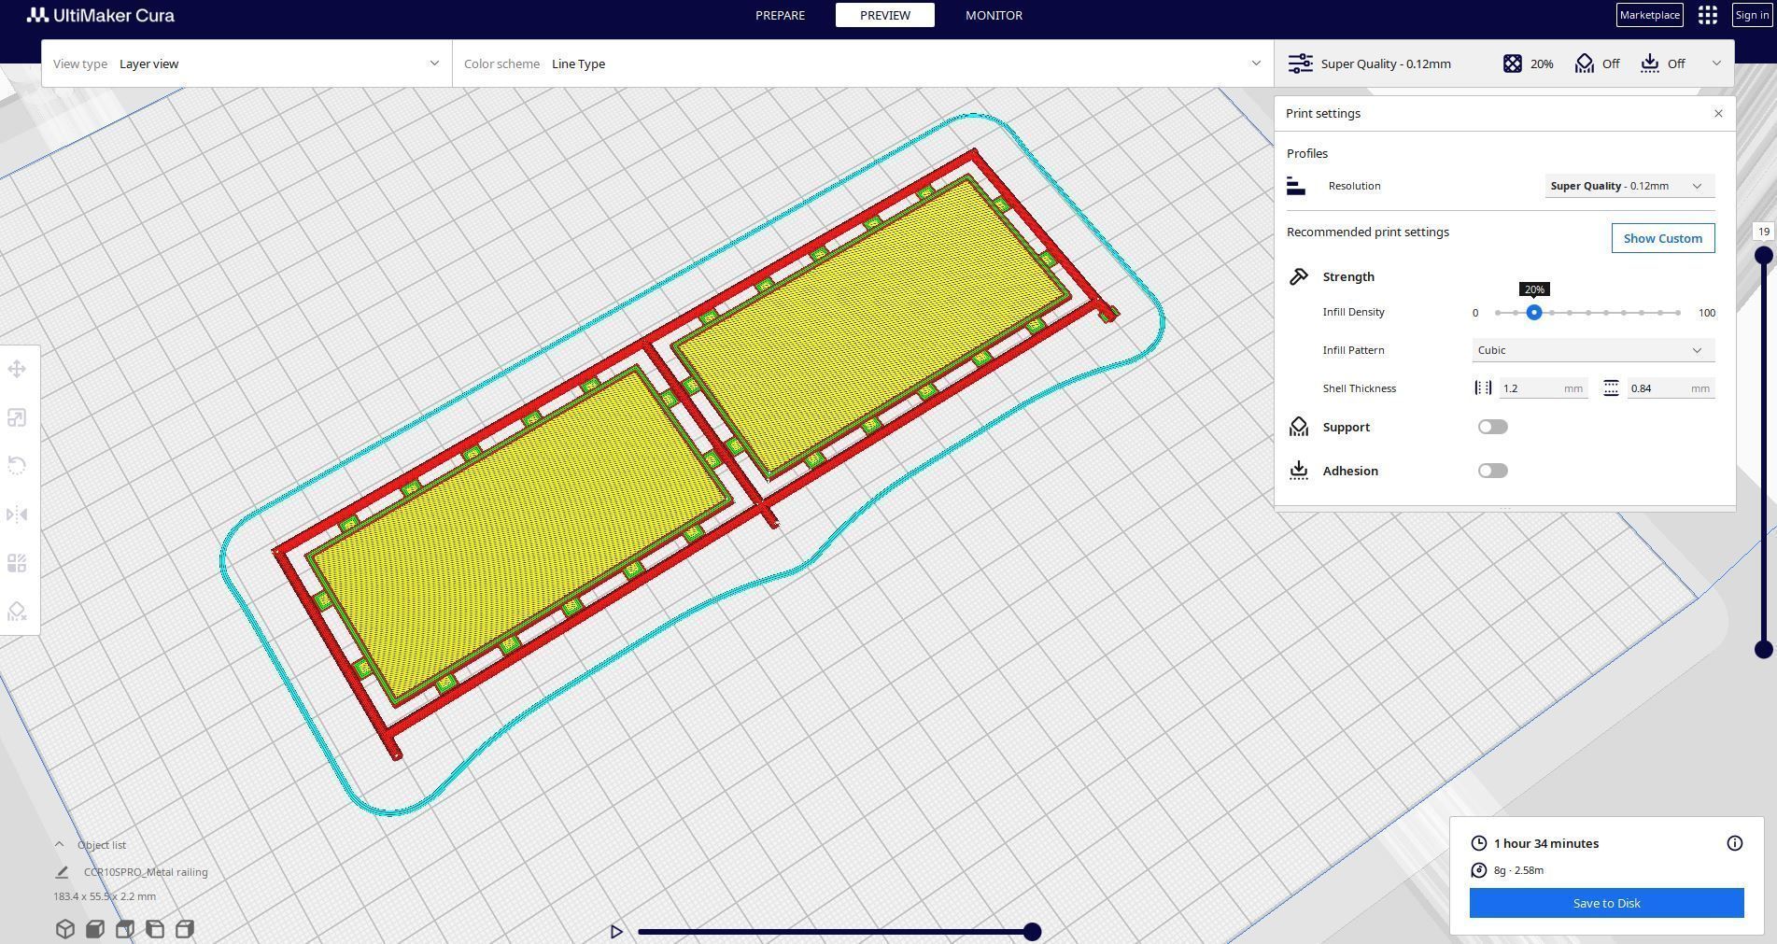Open the View type dropdown

pyautogui.click(x=247, y=63)
